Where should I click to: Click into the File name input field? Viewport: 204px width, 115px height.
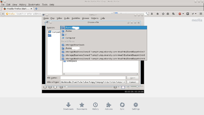point(93,78)
